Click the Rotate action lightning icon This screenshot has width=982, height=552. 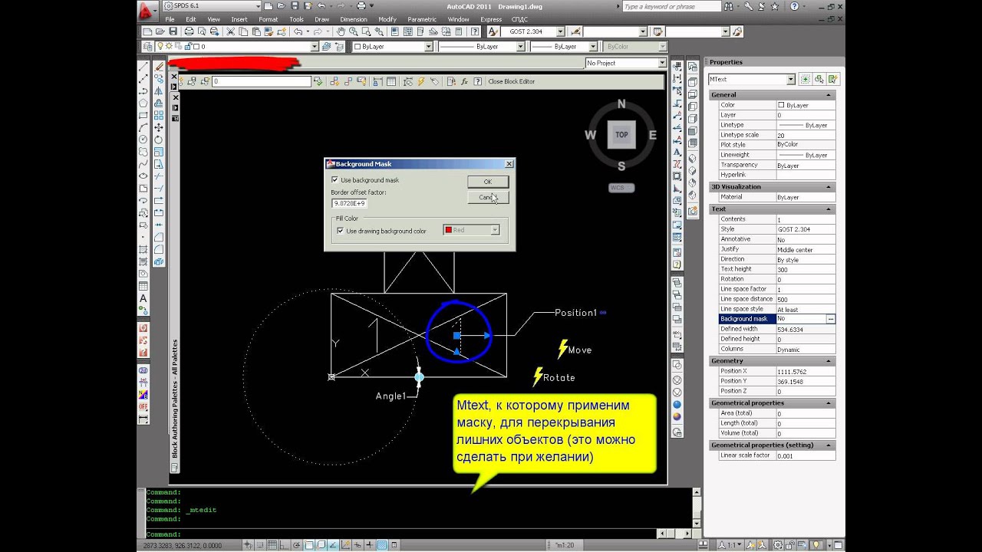tap(539, 376)
